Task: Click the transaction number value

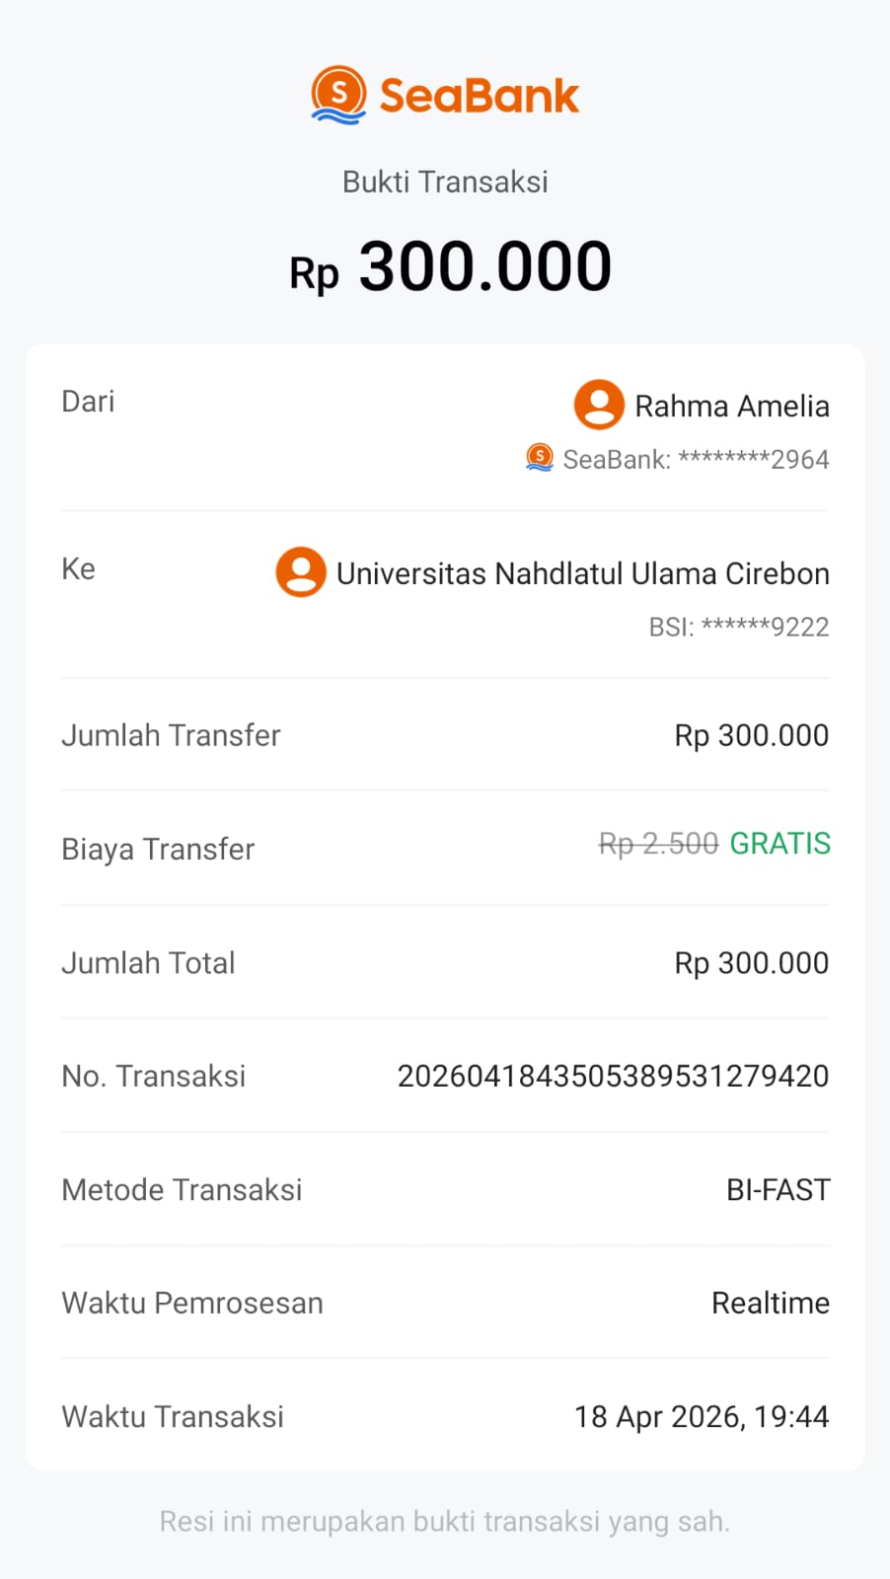Action: 613,1076
